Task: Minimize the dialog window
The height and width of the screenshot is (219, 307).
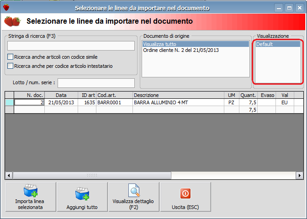Action: (x=279, y=8)
